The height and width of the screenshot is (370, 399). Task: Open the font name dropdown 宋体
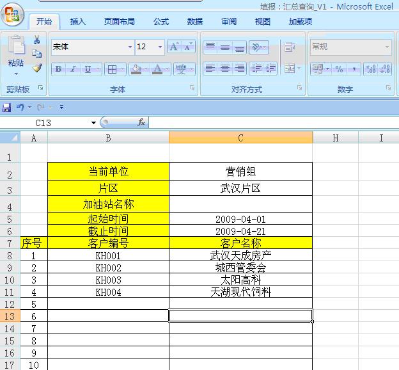pyautogui.click(x=130, y=47)
